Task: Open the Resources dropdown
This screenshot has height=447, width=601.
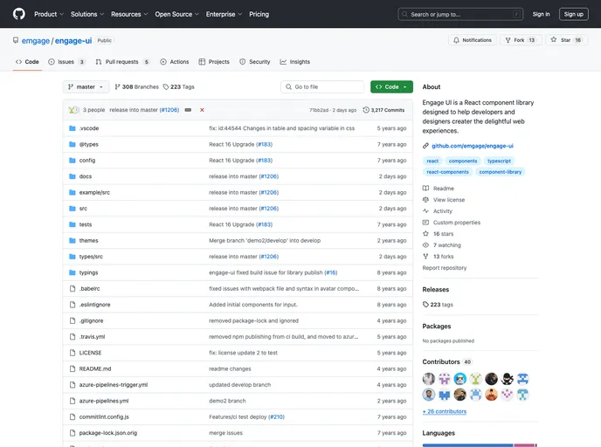Action: tap(129, 14)
